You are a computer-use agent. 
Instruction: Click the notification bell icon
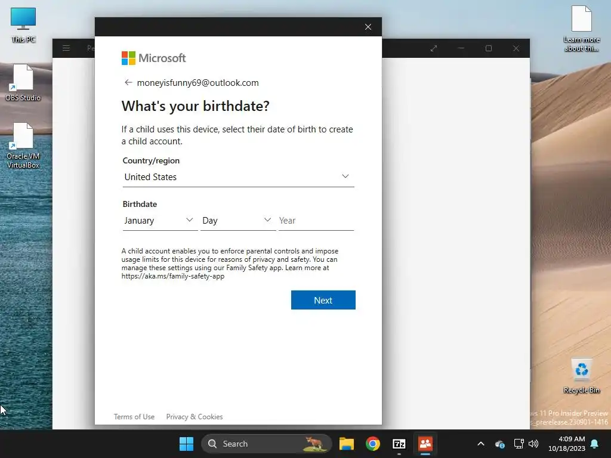tap(595, 444)
